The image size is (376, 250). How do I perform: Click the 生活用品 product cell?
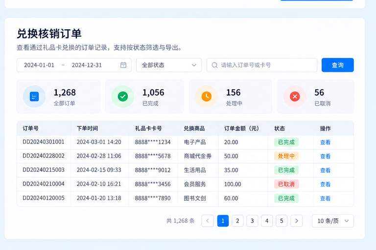(x=195, y=170)
